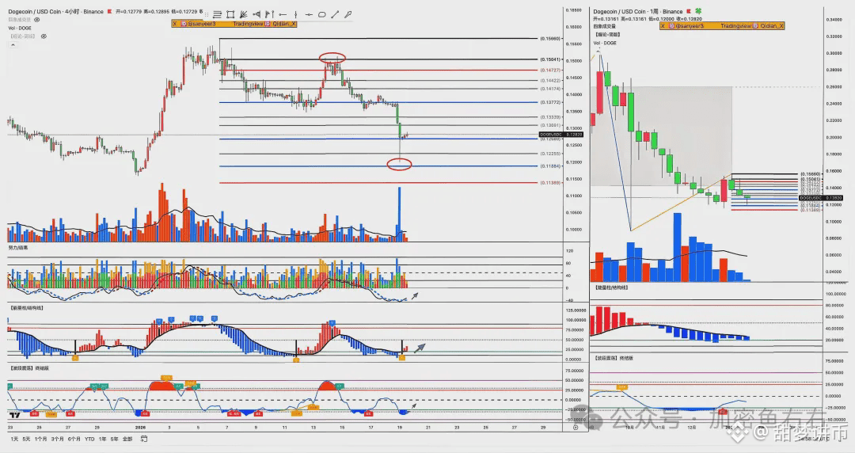
Task: Click the (0.13772) level label
Action: tap(550, 102)
